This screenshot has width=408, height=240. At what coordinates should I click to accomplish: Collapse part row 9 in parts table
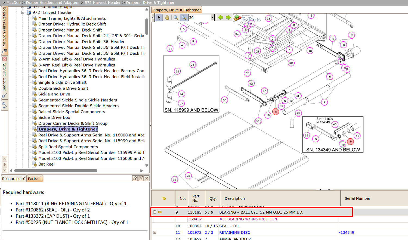click(155, 212)
